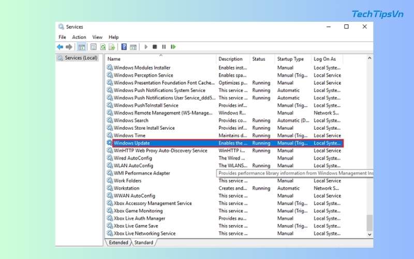This screenshot has height=259, width=414.
Task: Click gear icon beside Windows Modules Installer
Action: (x=110, y=67)
